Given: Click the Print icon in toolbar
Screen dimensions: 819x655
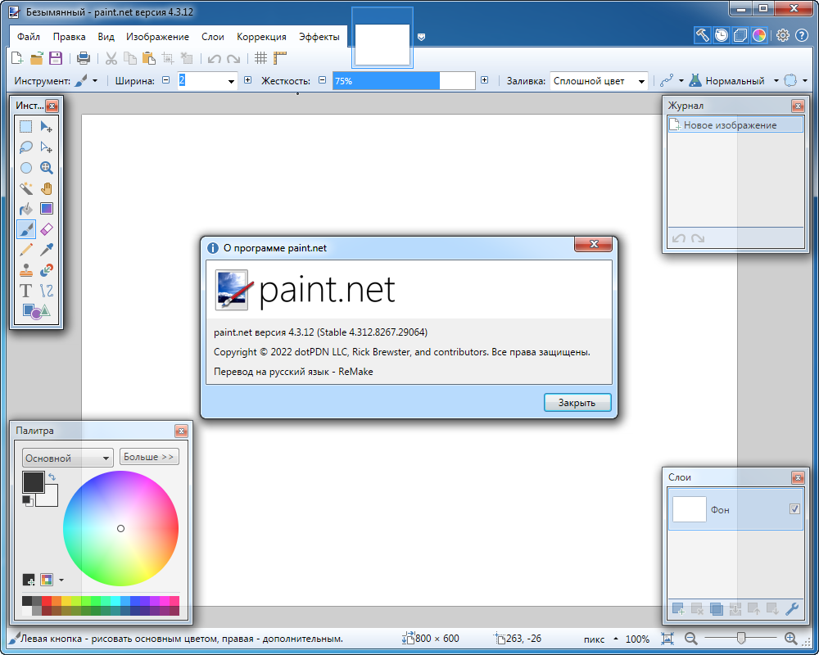Looking at the screenshot, I should click(84, 58).
